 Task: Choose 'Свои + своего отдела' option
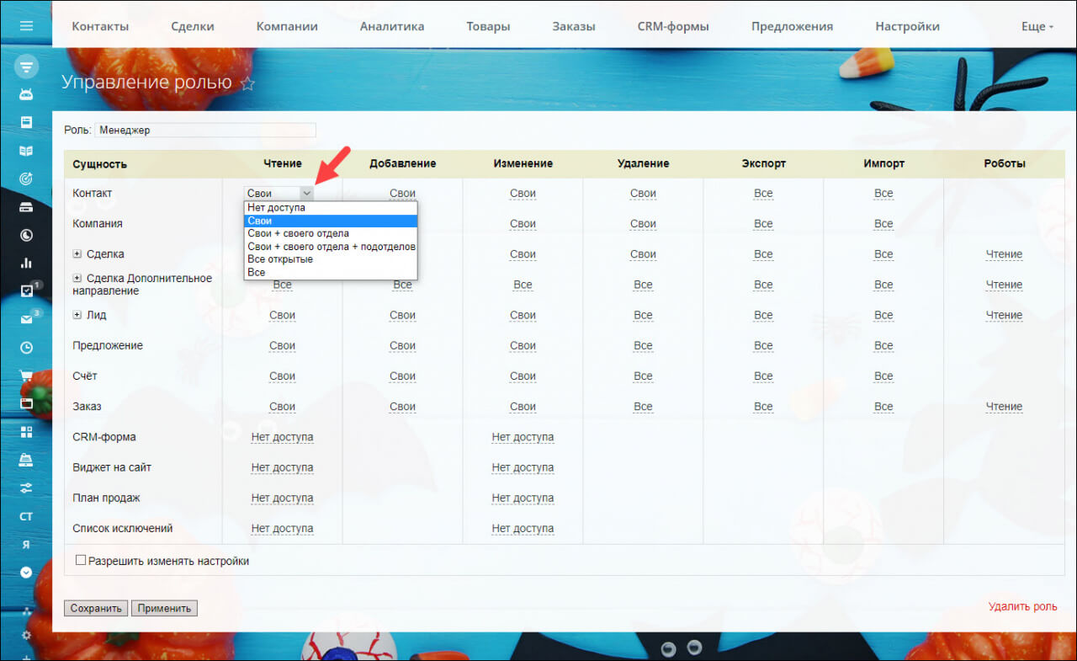pyautogui.click(x=331, y=233)
